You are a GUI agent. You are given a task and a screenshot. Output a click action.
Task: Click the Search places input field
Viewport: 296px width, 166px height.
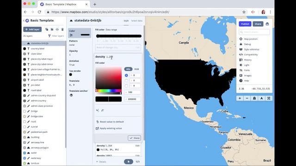coord(254,32)
